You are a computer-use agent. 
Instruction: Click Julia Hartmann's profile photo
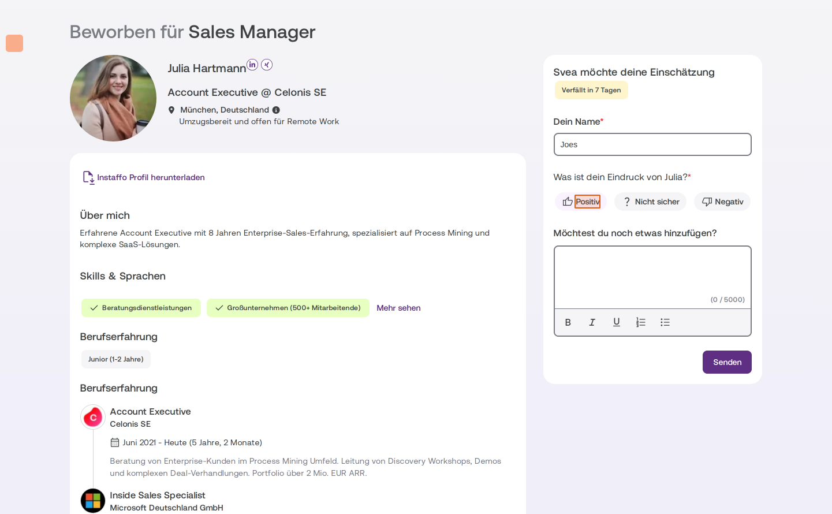click(x=113, y=98)
